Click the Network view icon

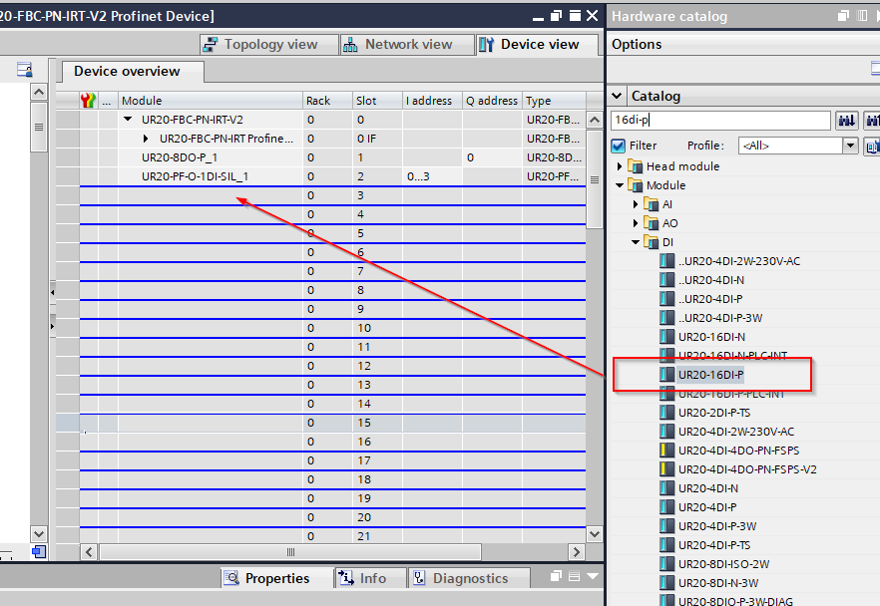coord(350,44)
